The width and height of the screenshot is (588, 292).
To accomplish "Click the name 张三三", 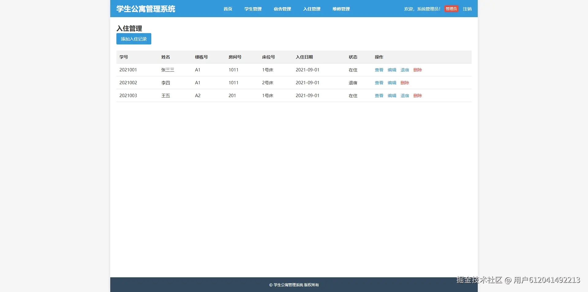I will click(168, 70).
